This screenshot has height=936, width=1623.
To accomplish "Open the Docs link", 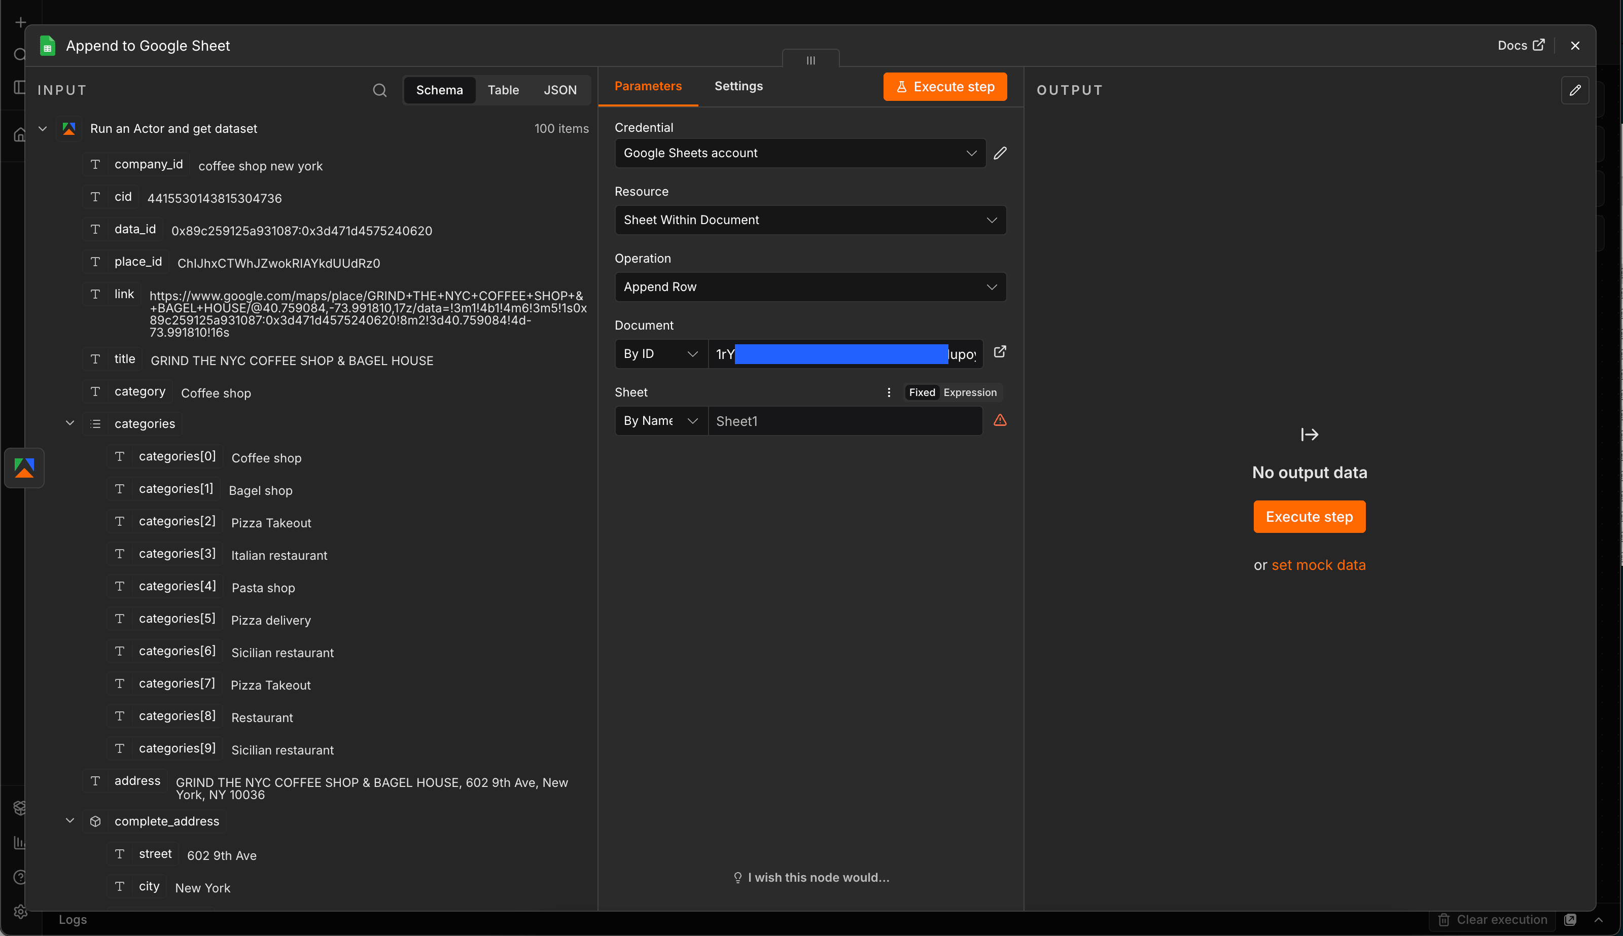I will click(x=1521, y=46).
